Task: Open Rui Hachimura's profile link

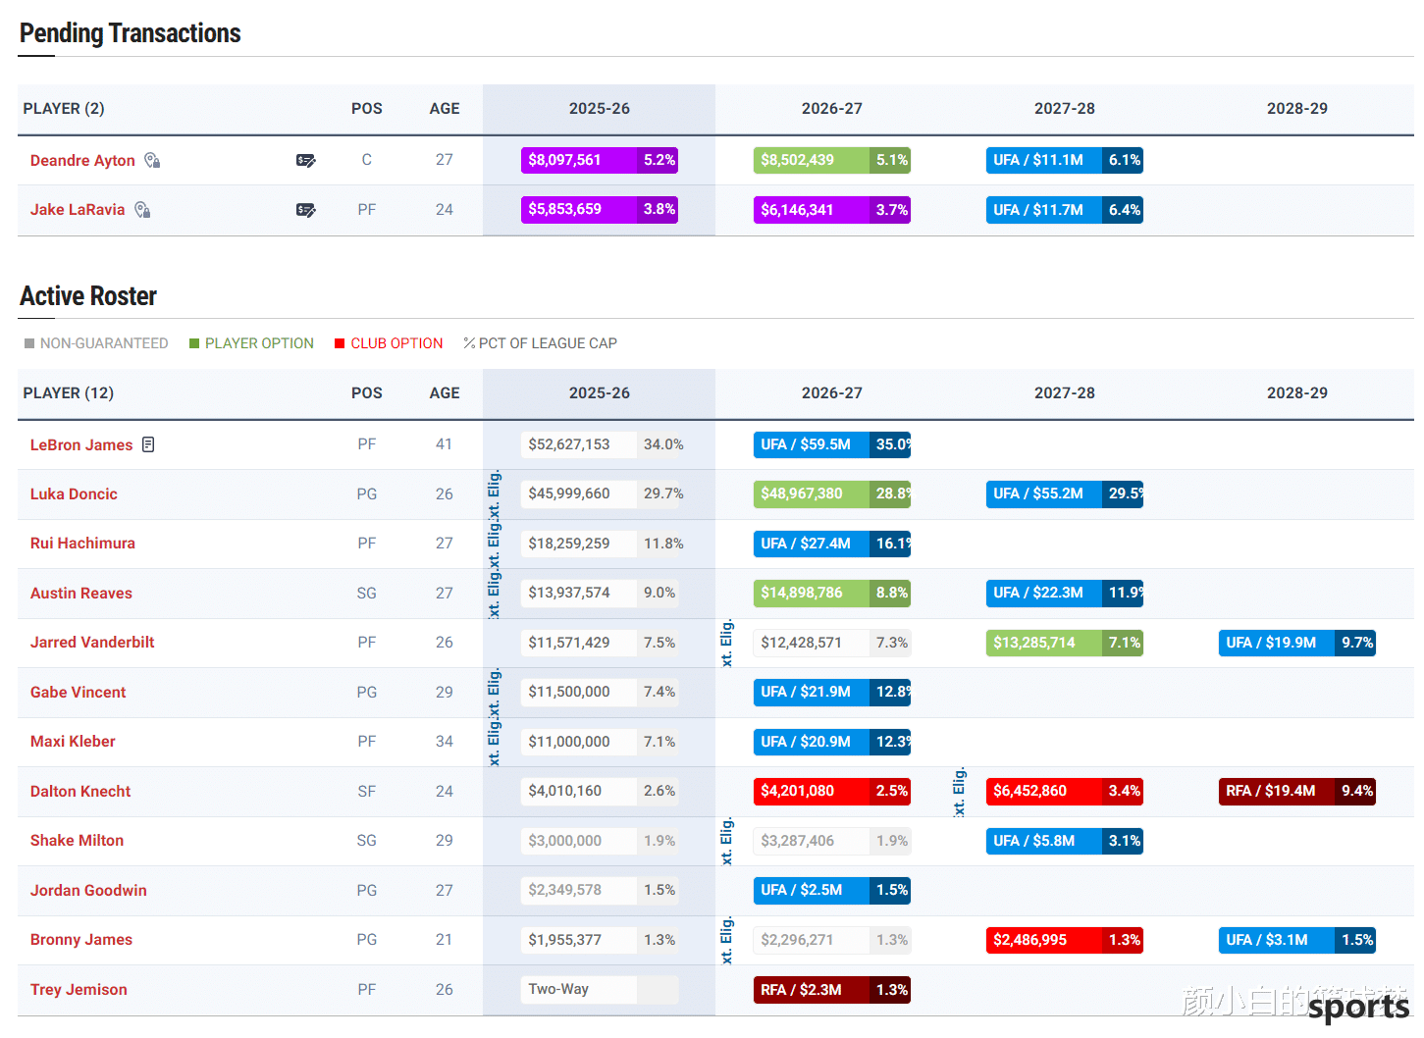Action: [82, 543]
